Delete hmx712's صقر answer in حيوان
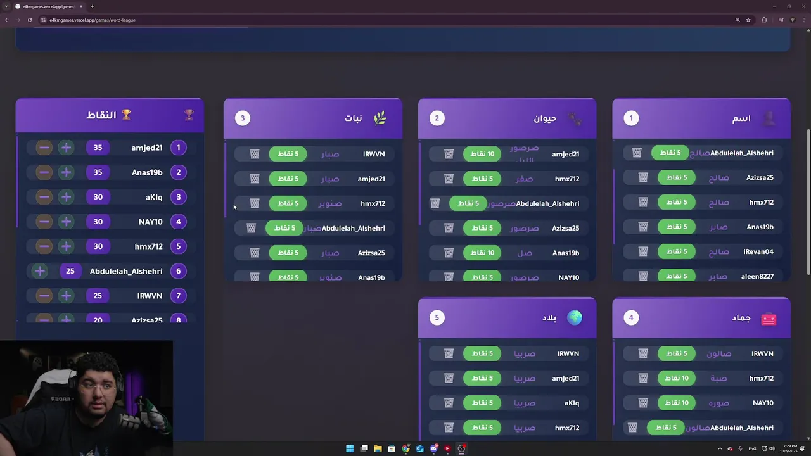 [449, 179]
